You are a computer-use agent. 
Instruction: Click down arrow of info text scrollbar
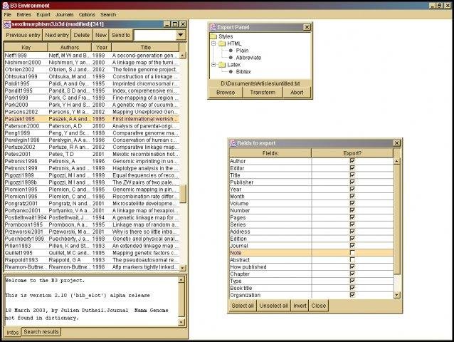pyautogui.click(x=181, y=322)
